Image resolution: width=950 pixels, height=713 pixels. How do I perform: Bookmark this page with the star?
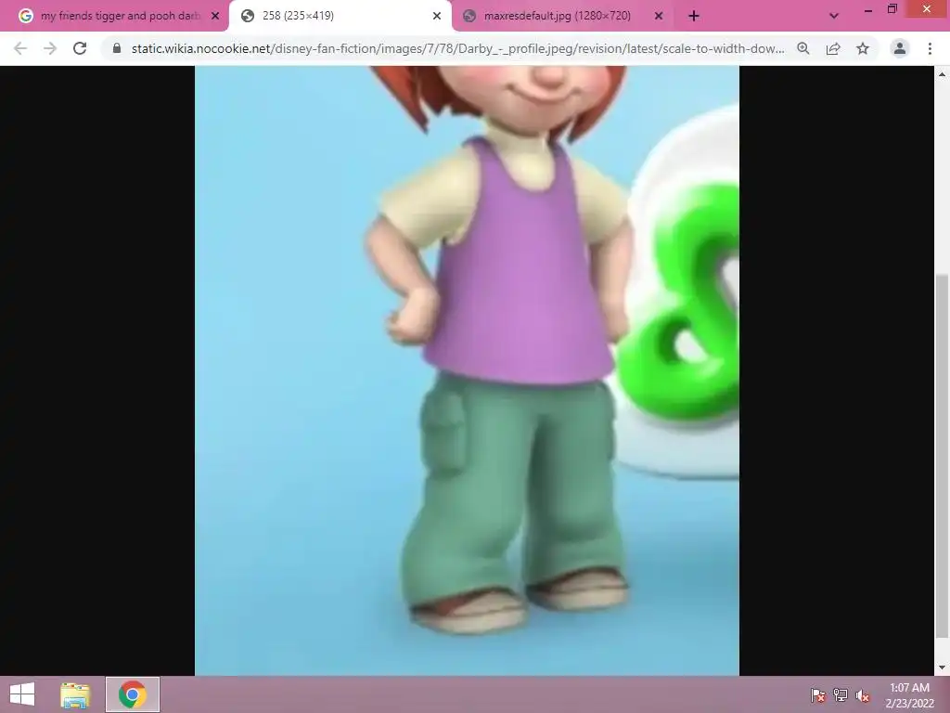pyautogui.click(x=863, y=48)
